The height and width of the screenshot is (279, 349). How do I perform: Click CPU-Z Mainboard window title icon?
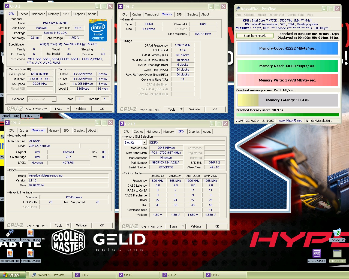point(8,123)
